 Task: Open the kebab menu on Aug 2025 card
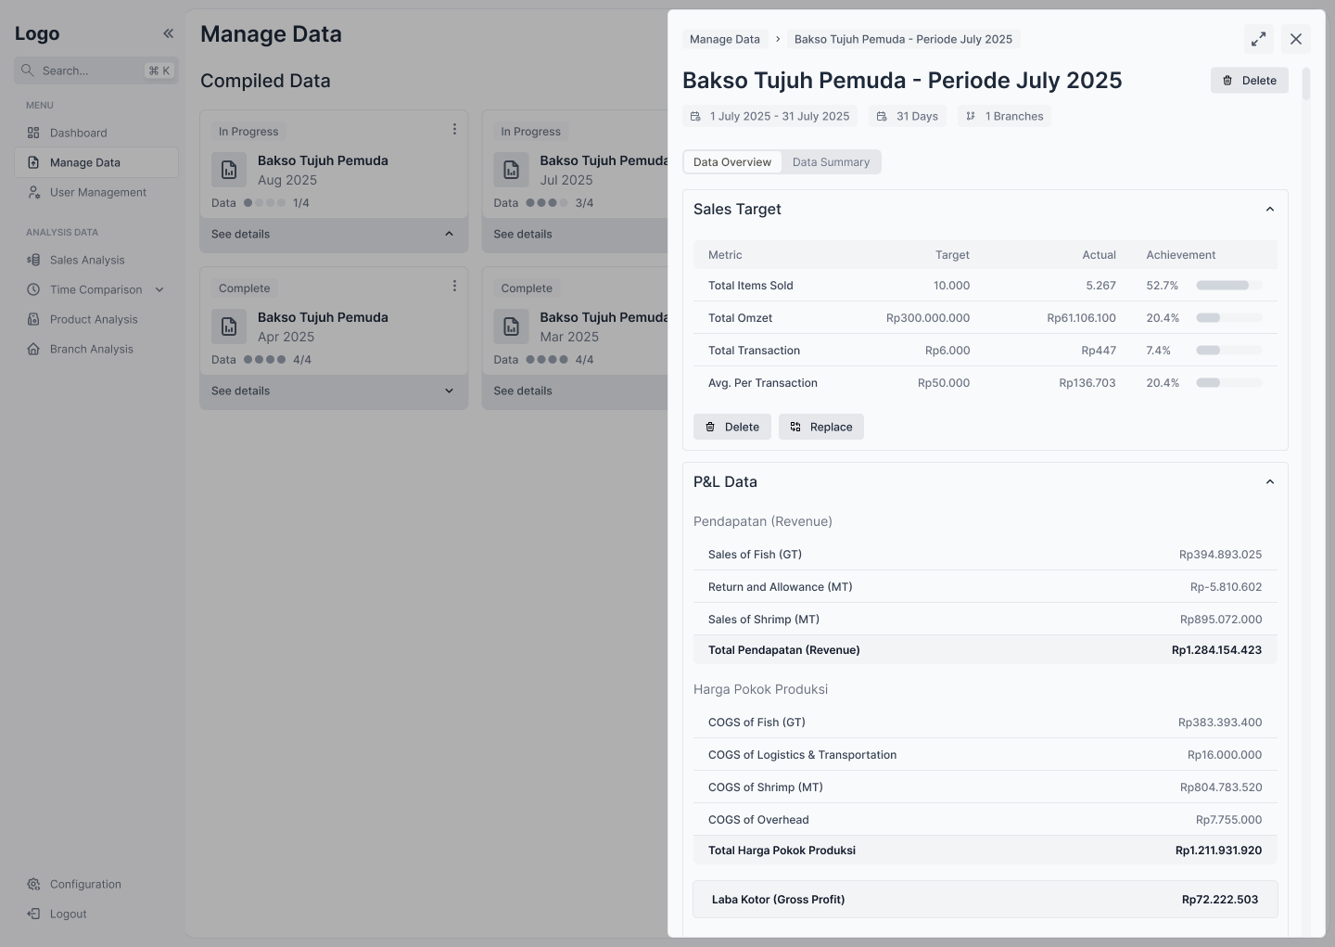coord(454,130)
